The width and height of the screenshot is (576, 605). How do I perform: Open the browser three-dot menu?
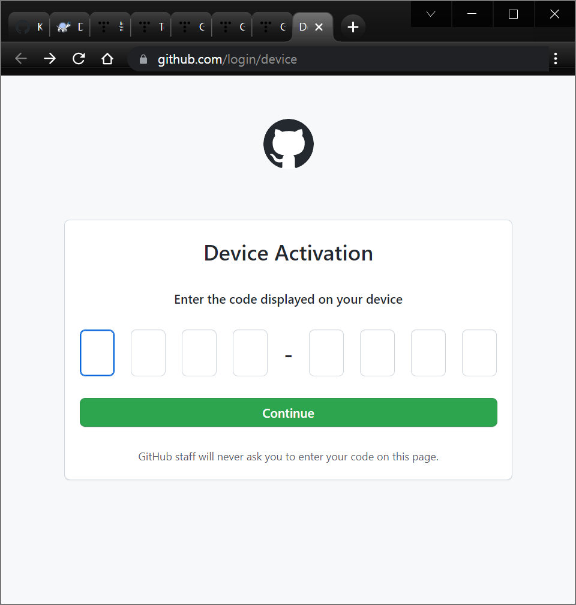556,59
